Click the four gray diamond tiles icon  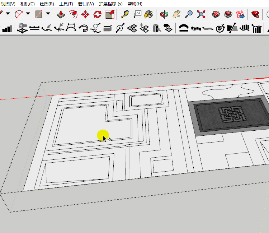coord(132,28)
